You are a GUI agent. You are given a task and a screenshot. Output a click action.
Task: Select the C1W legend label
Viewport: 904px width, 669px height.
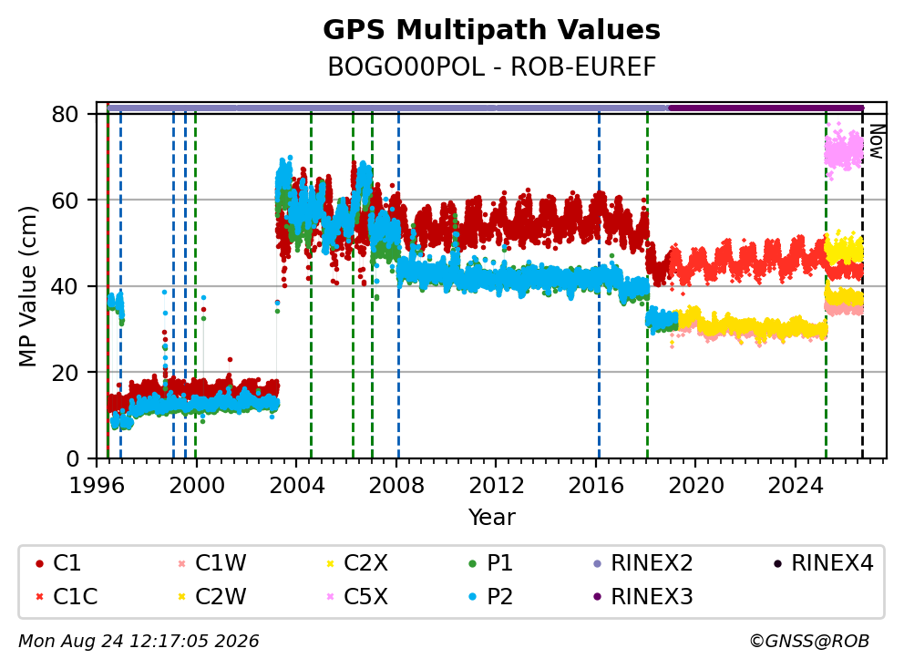point(221,563)
